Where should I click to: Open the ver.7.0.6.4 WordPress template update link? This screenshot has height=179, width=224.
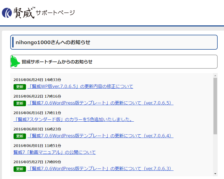tap(100, 136)
